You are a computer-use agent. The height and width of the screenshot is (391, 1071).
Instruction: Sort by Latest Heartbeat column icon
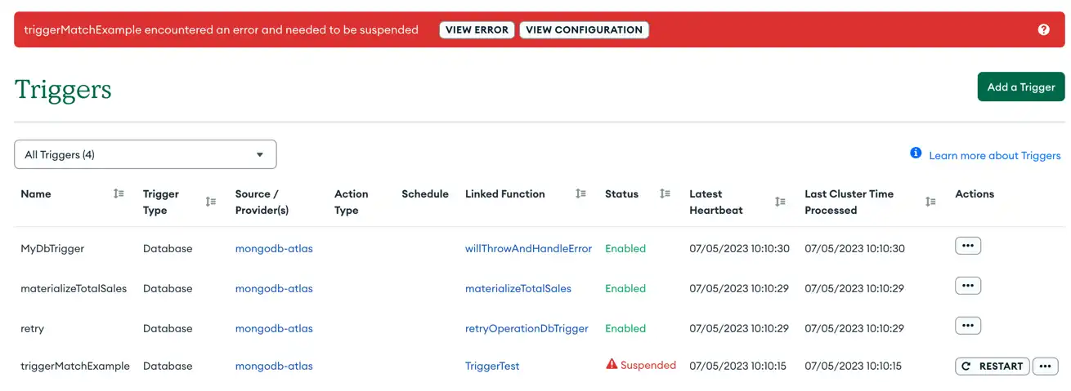click(x=780, y=202)
